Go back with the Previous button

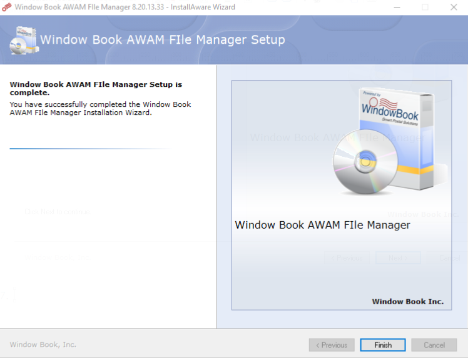click(332, 345)
